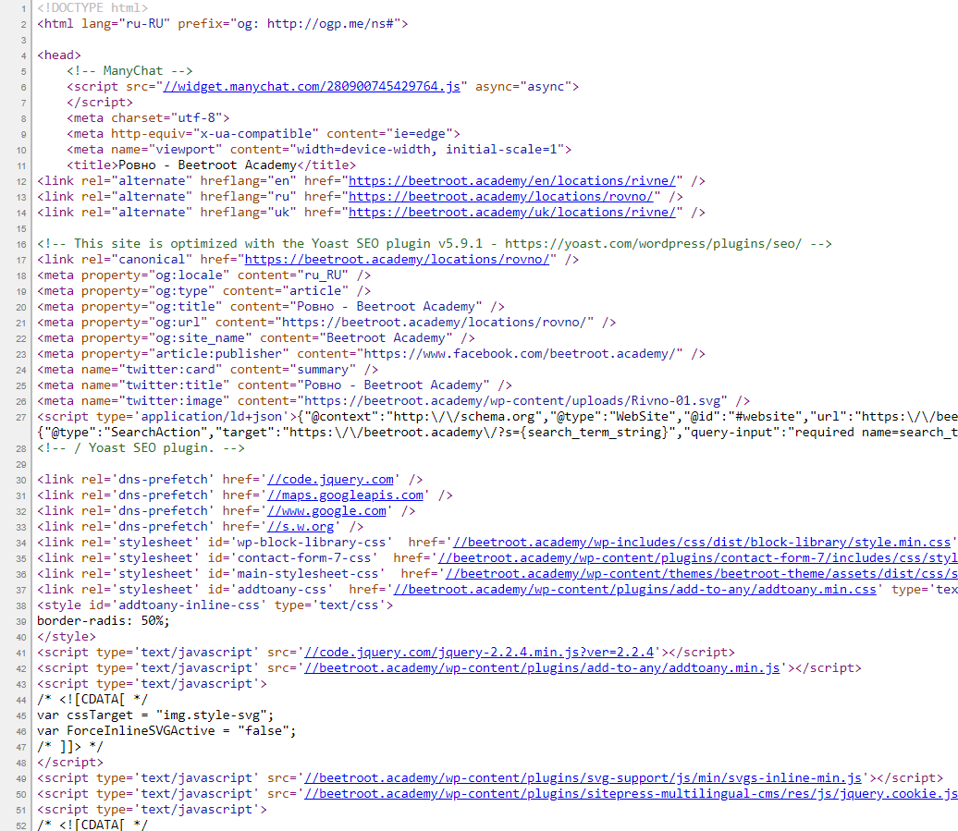Click the twitter:image Rivno-01.svg line
This screenshot has height=831, width=958.
click(x=394, y=401)
